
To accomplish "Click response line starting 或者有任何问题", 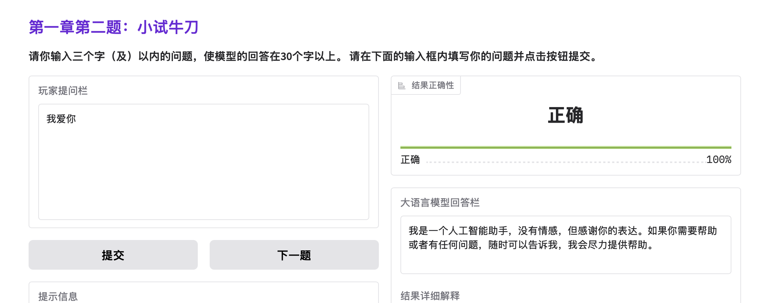I will pyautogui.click(x=531, y=245).
